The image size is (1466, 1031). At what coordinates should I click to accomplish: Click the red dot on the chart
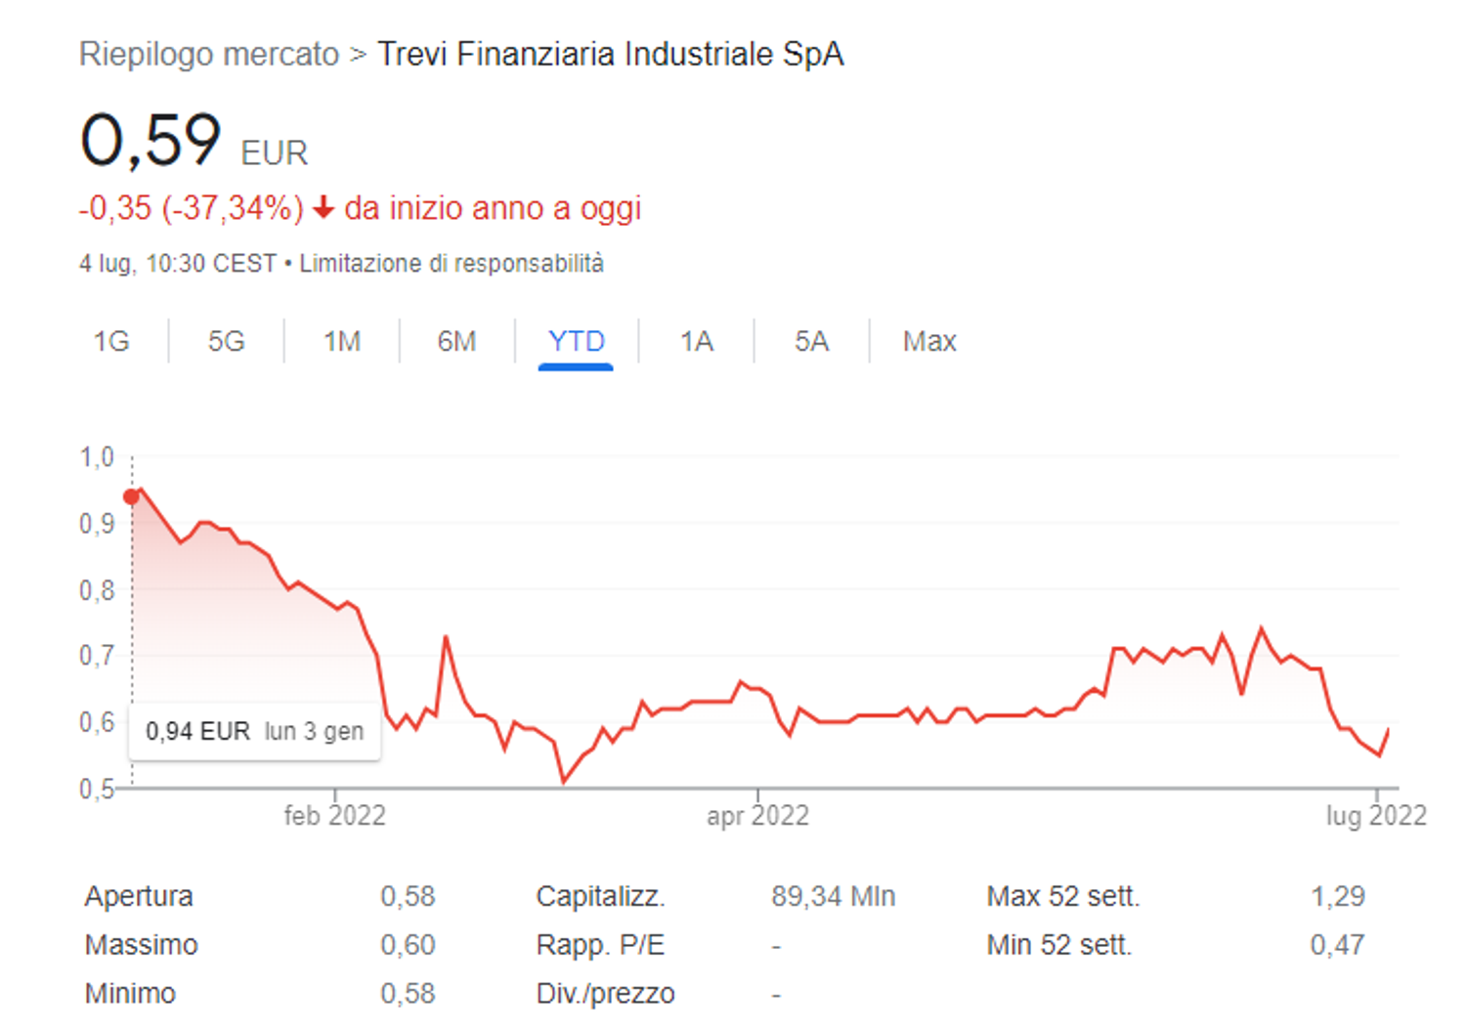133,496
